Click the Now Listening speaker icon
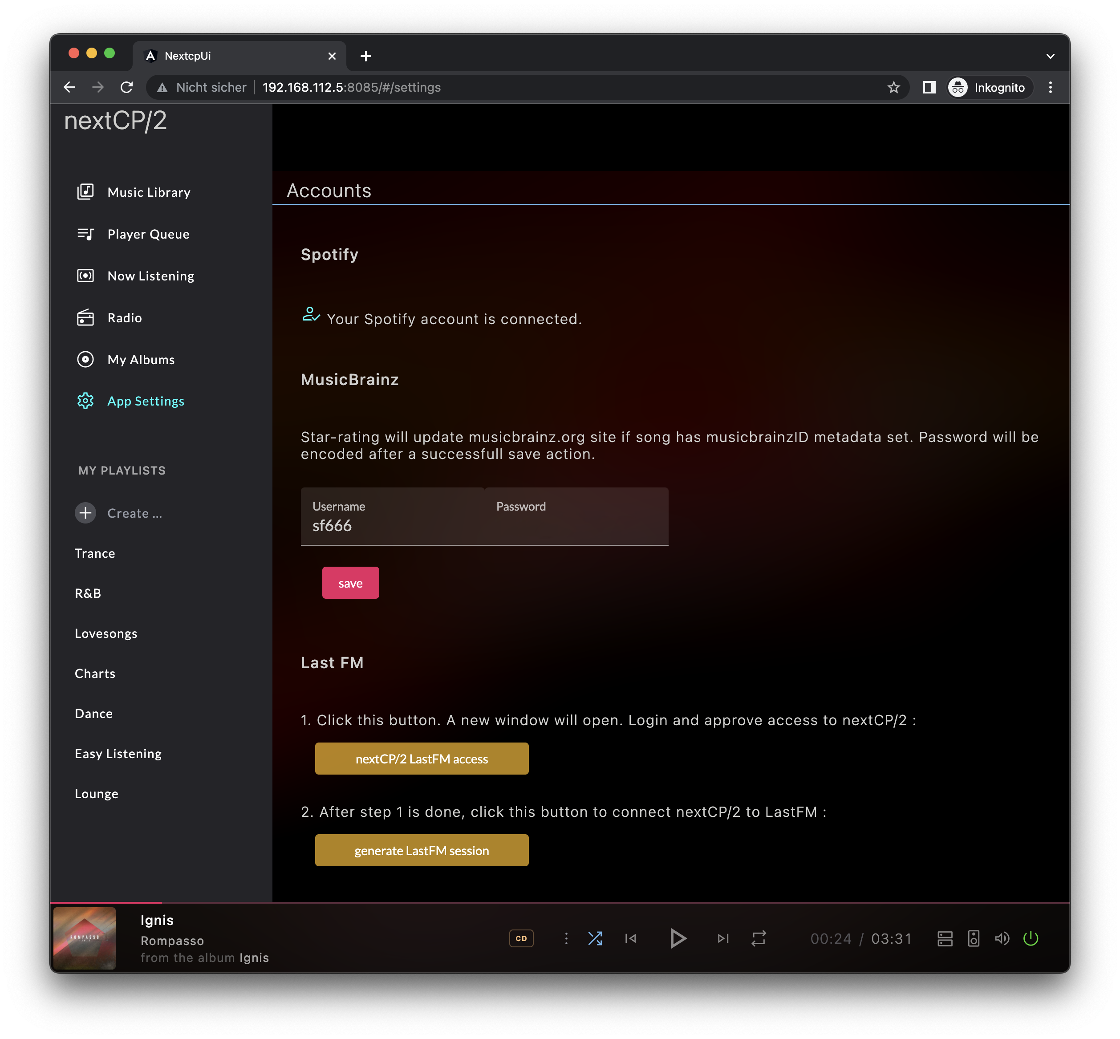 pyautogui.click(x=85, y=276)
